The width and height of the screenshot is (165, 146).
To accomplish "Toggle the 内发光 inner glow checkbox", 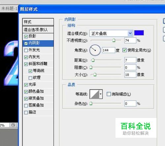I will [x=26, y=57].
